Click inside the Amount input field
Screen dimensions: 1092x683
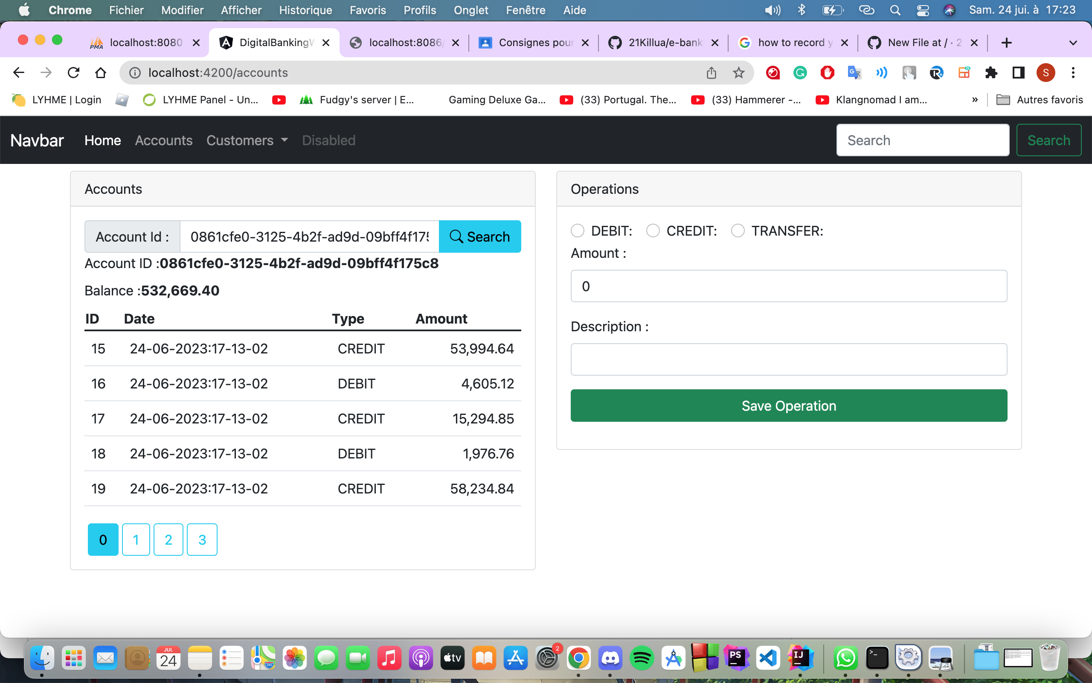coord(788,286)
